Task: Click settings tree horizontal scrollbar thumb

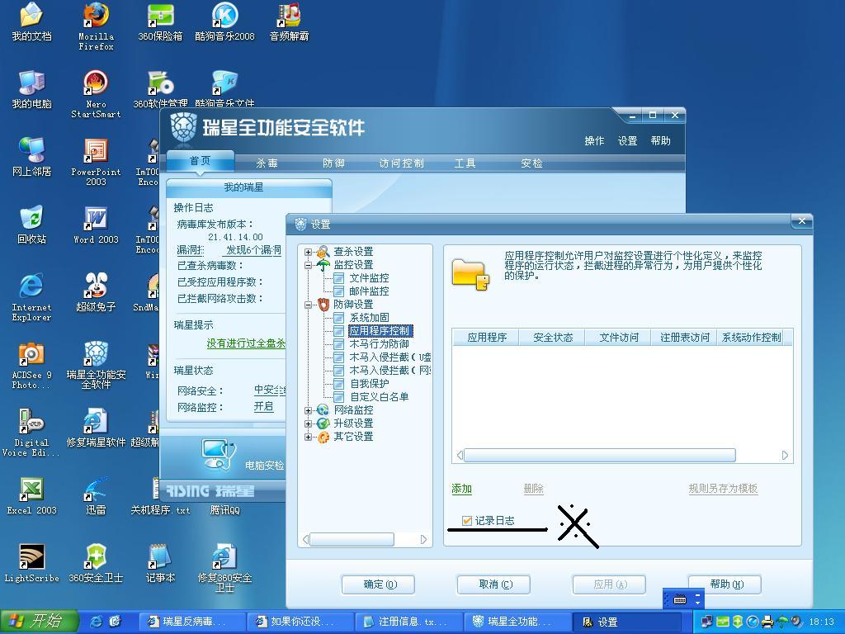Action: (x=352, y=539)
